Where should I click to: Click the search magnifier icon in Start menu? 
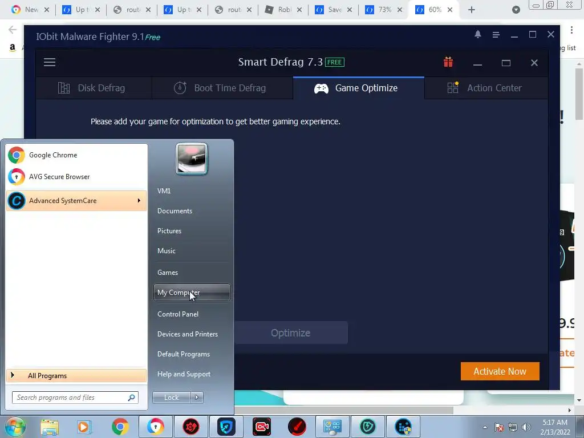click(132, 398)
